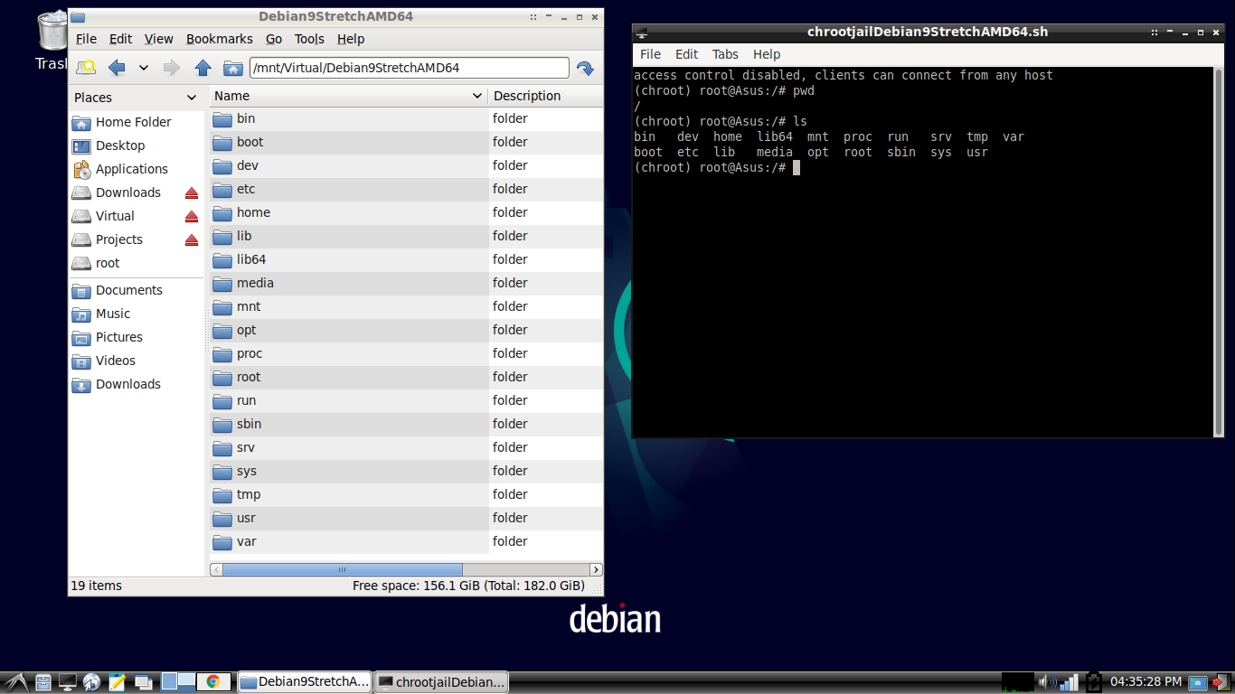Viewport: 1235px width, 694px height.
Task: Open Chrome from the taskbar
Action: click(214, 682)
